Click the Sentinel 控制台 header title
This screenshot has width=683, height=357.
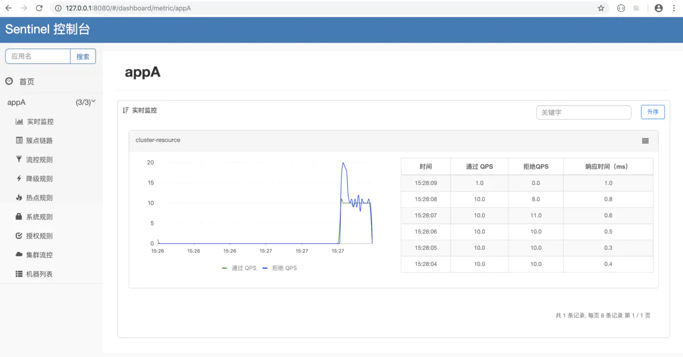(x=47, y=30)
